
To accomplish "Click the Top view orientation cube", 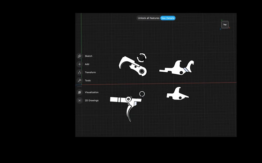I will pos(225,24).
